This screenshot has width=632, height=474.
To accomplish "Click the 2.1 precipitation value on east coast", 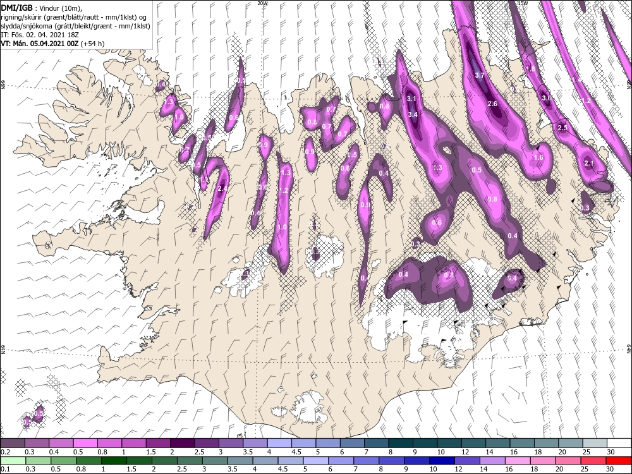I will click(x=589, y=163).
